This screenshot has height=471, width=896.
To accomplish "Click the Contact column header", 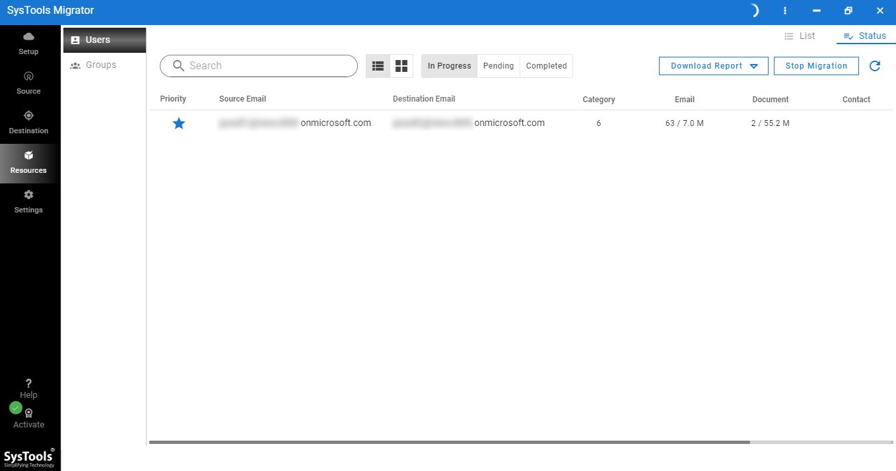I will tap(856, 100).
